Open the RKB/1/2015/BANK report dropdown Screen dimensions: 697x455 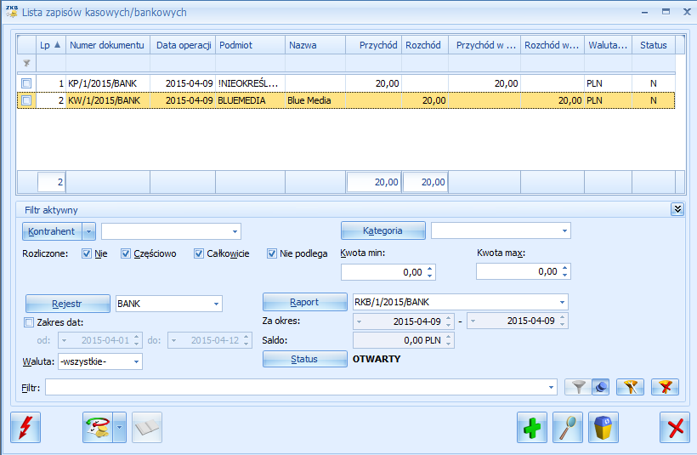tap(562, 302)
